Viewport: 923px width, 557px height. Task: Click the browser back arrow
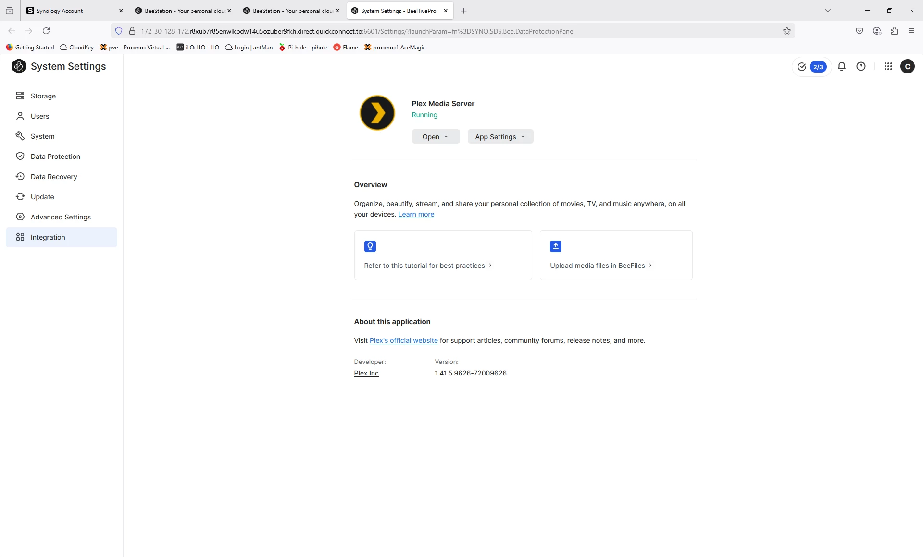(12, 31)
